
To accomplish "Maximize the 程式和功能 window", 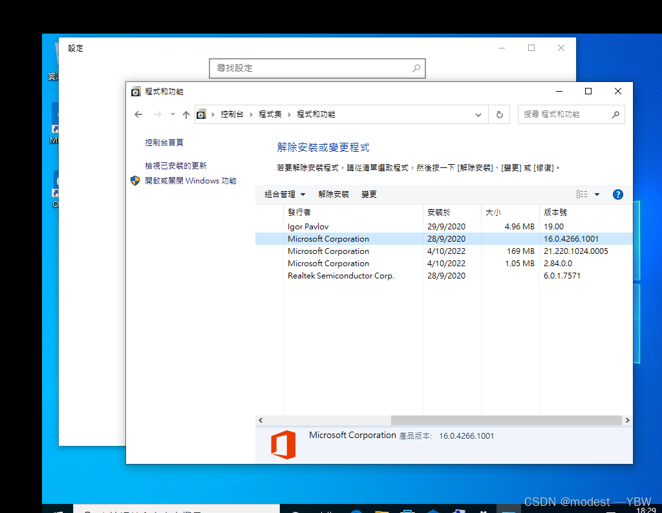I will coord(588,91).
